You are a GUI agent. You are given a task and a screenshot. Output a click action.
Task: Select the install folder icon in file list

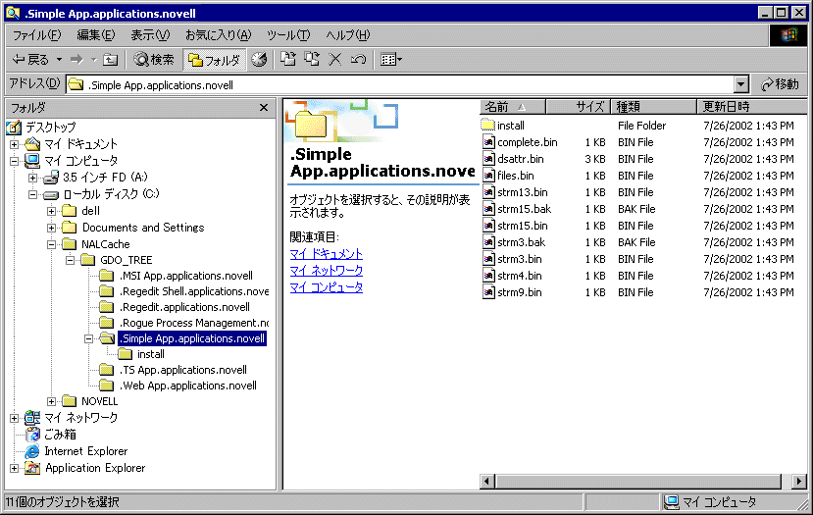[489, 126]
